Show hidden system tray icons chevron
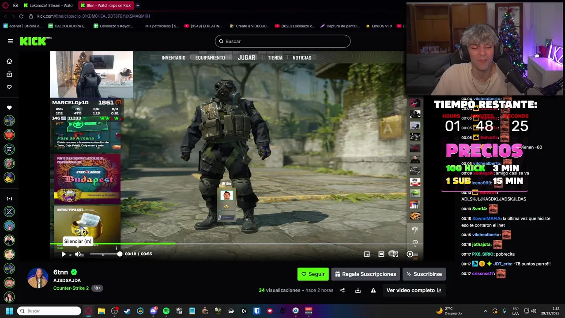565x318 pixels. (x=486, y=311)
